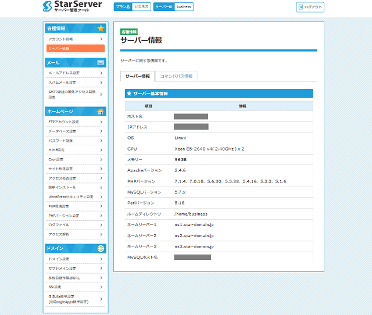Select the サーバー情報 tab

tap(137, 76)
